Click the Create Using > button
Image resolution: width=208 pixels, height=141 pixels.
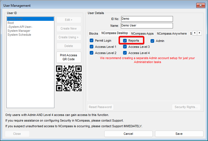(69, 37)
